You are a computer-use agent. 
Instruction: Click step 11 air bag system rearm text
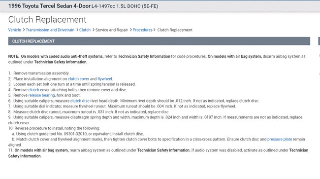pos(158,153)
